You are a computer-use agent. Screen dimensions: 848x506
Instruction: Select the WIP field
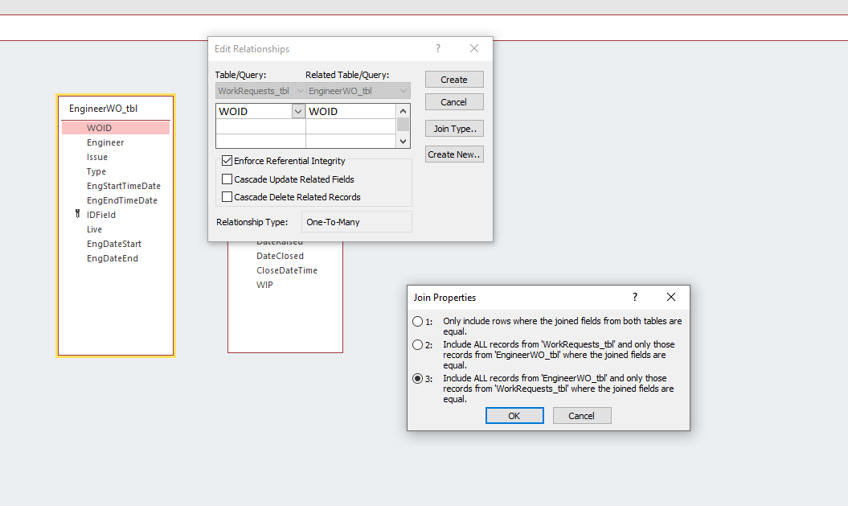[x=264, y=286]
